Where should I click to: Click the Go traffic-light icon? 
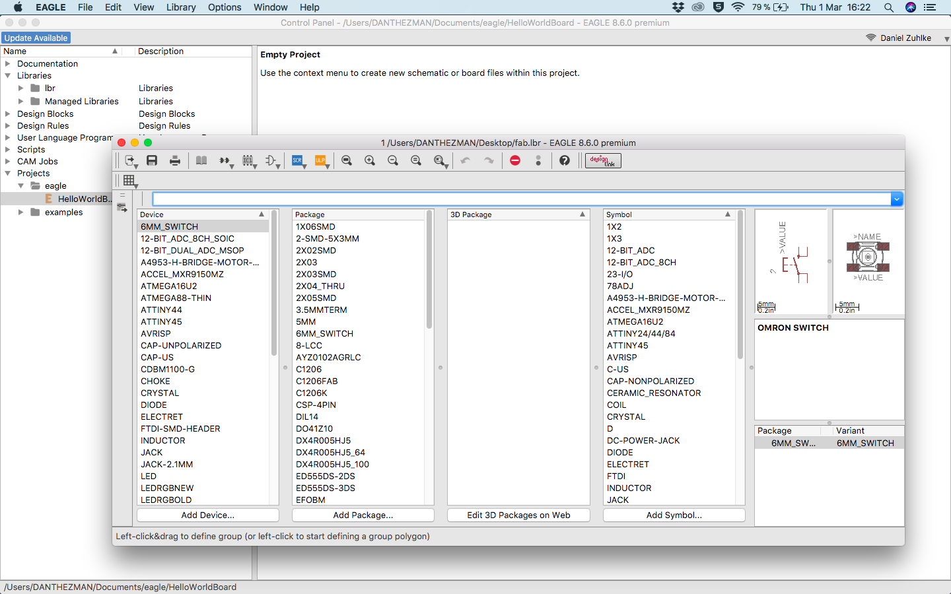click(x=538, y=160)
